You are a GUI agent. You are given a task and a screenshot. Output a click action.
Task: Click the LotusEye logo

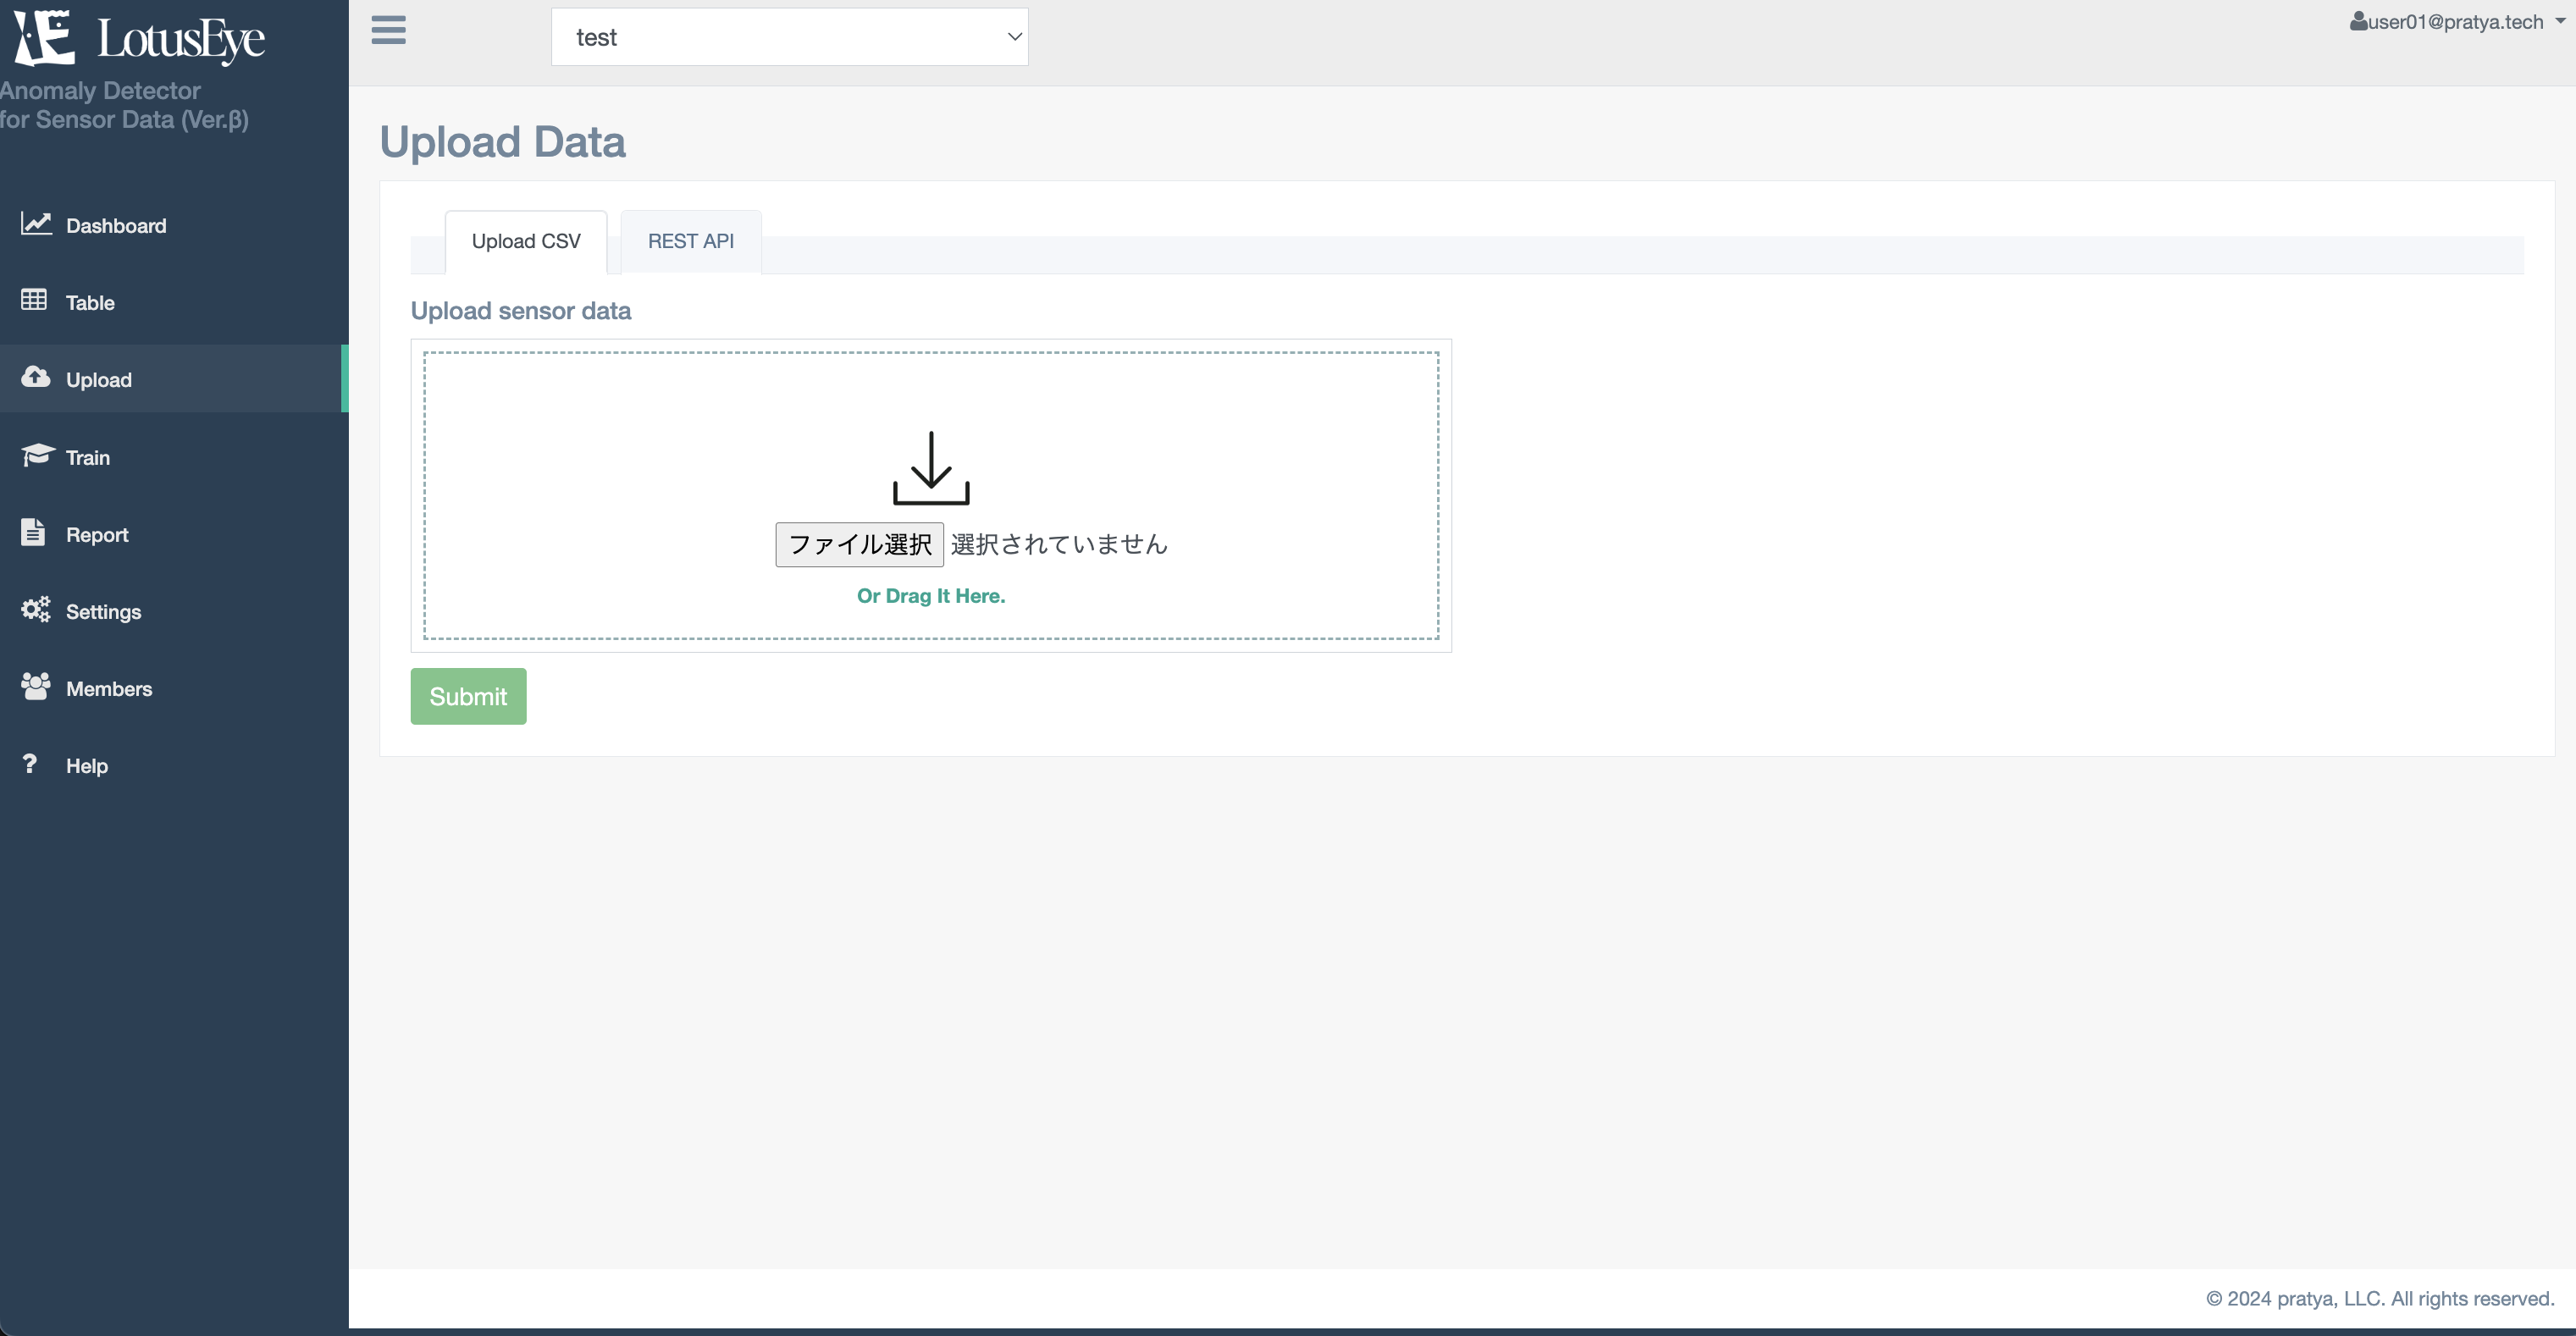140,38
